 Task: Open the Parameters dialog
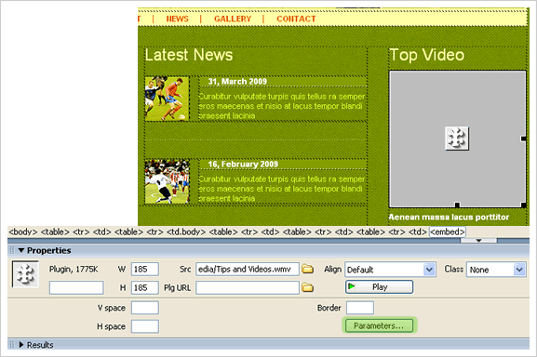pos(380,325)
